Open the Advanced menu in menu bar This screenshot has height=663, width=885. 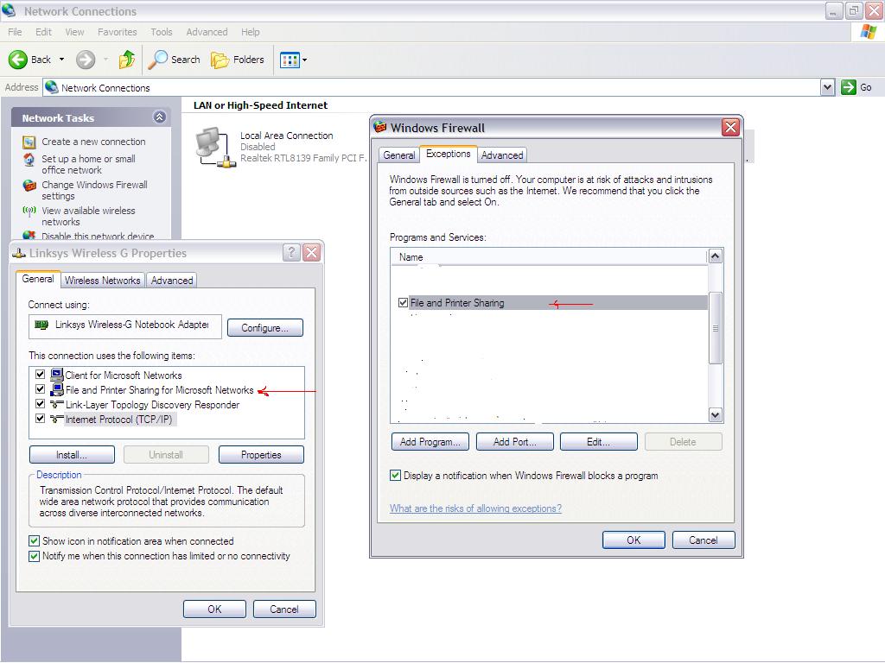pyautogui.click(x=207, y=32)
